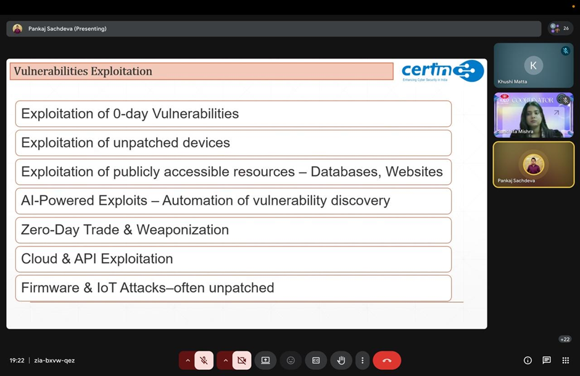Click Pankaj Sachdeva's highlighted speaker tile
The width and height of the screenshot is (580, 376).
point(533,164)
